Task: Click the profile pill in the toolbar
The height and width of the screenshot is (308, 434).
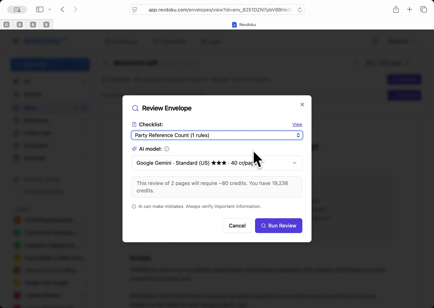Action: 17,9
